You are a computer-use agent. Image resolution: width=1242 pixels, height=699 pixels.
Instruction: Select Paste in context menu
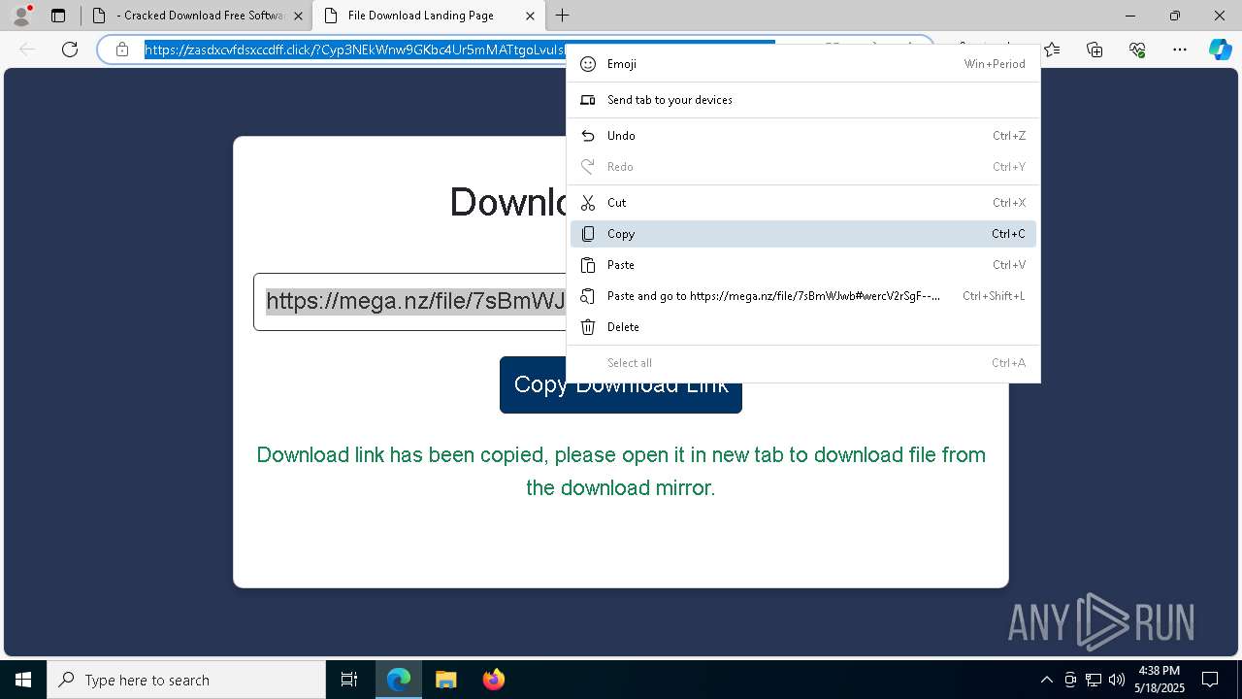[x=803, y=265]
